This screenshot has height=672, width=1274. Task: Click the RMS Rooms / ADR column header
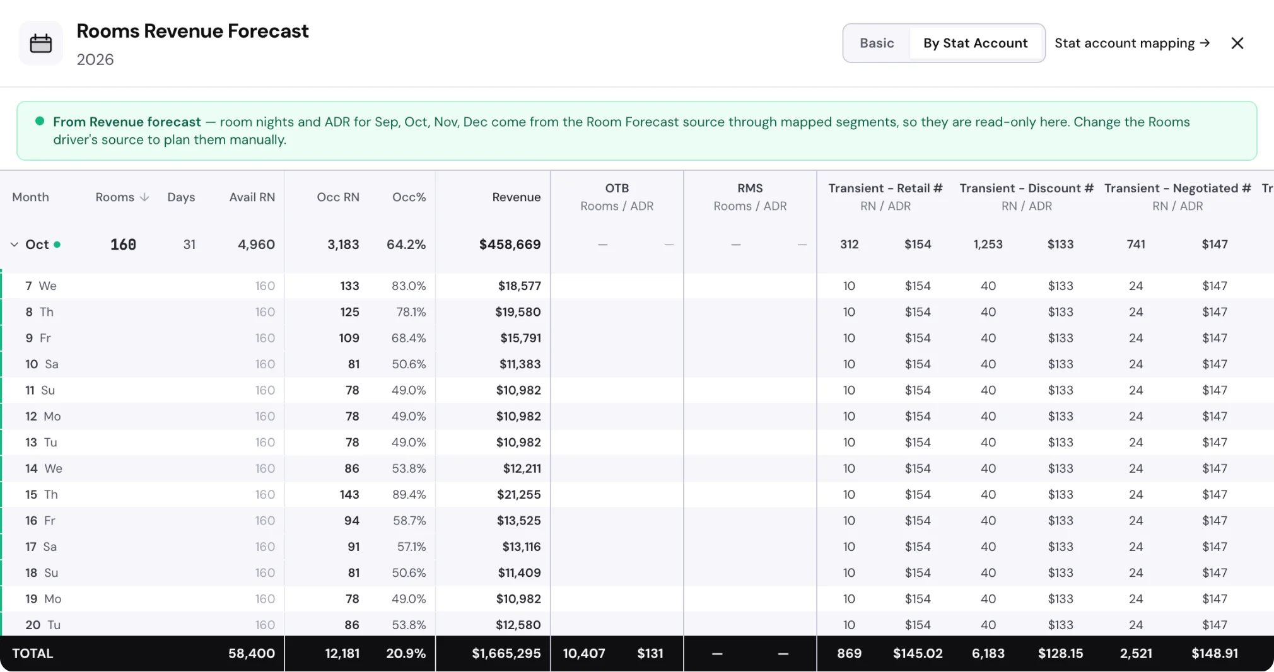[x=750, y=197]
